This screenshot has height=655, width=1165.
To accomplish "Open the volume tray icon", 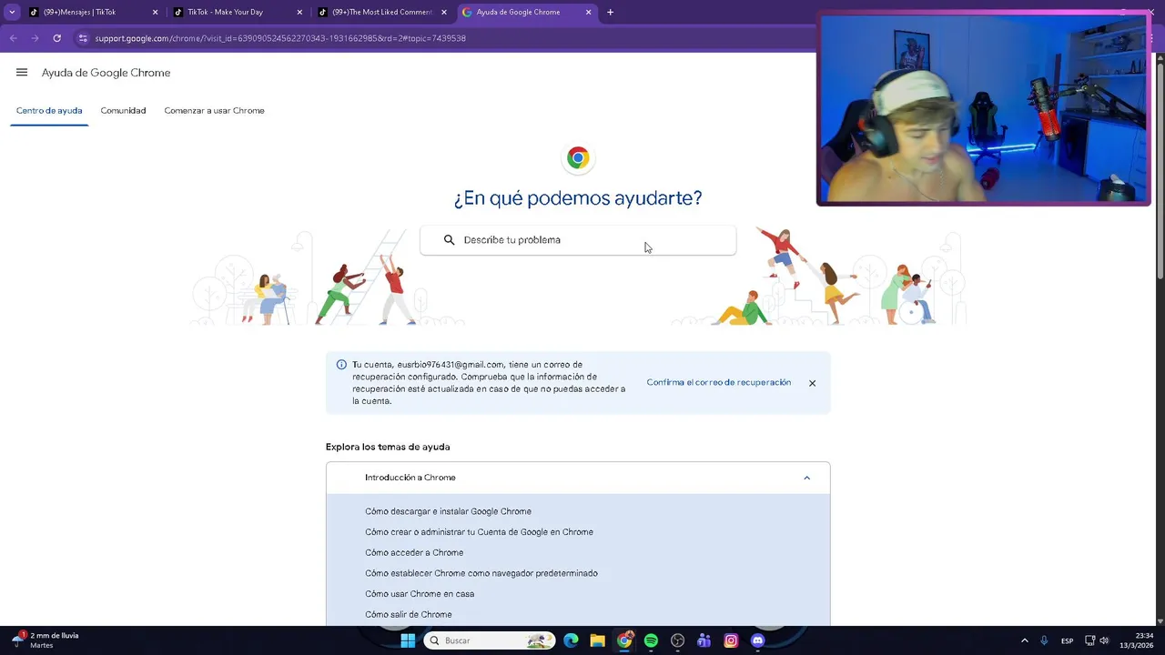I will (1104, 640).
